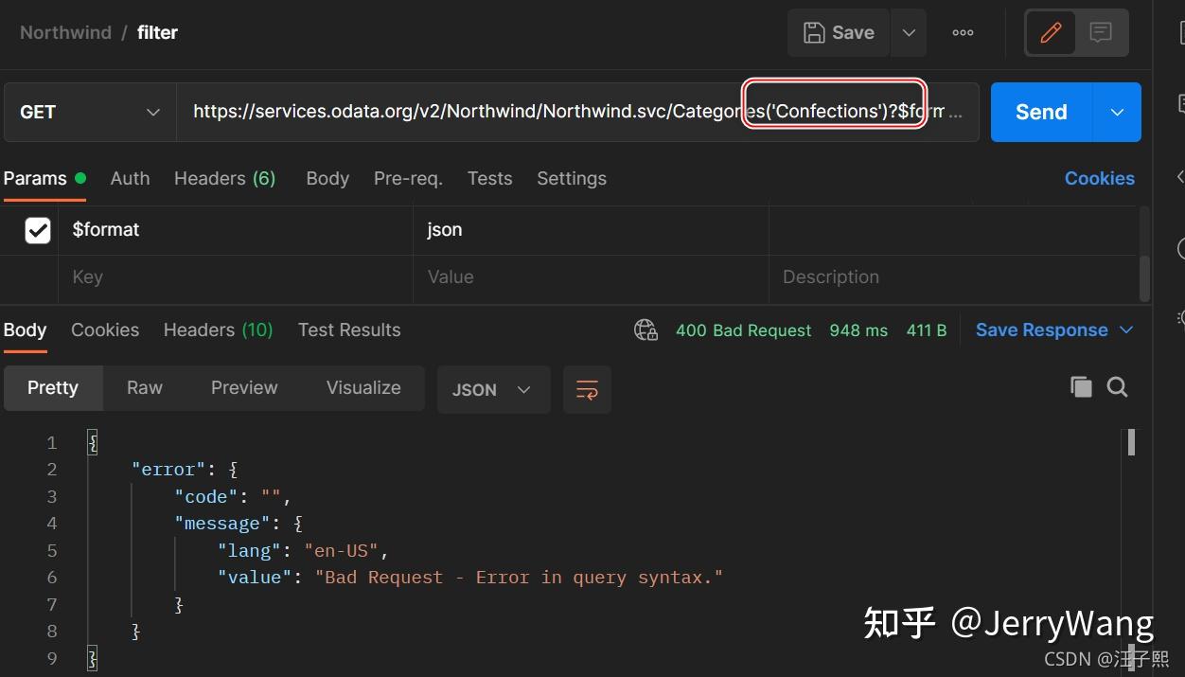Open the Send button dropdown arrow
The width and height of the screenshot is (1185, 677).
pos(1116,112)
